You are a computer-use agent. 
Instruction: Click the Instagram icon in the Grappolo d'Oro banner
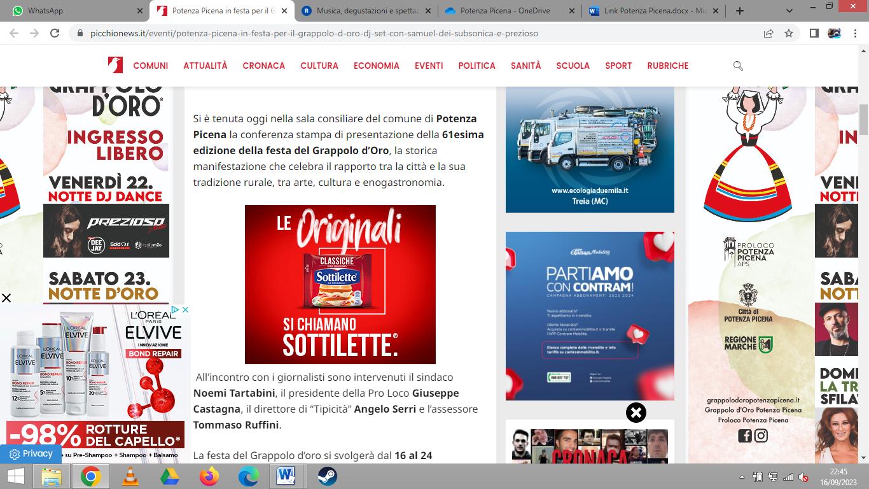761,436
